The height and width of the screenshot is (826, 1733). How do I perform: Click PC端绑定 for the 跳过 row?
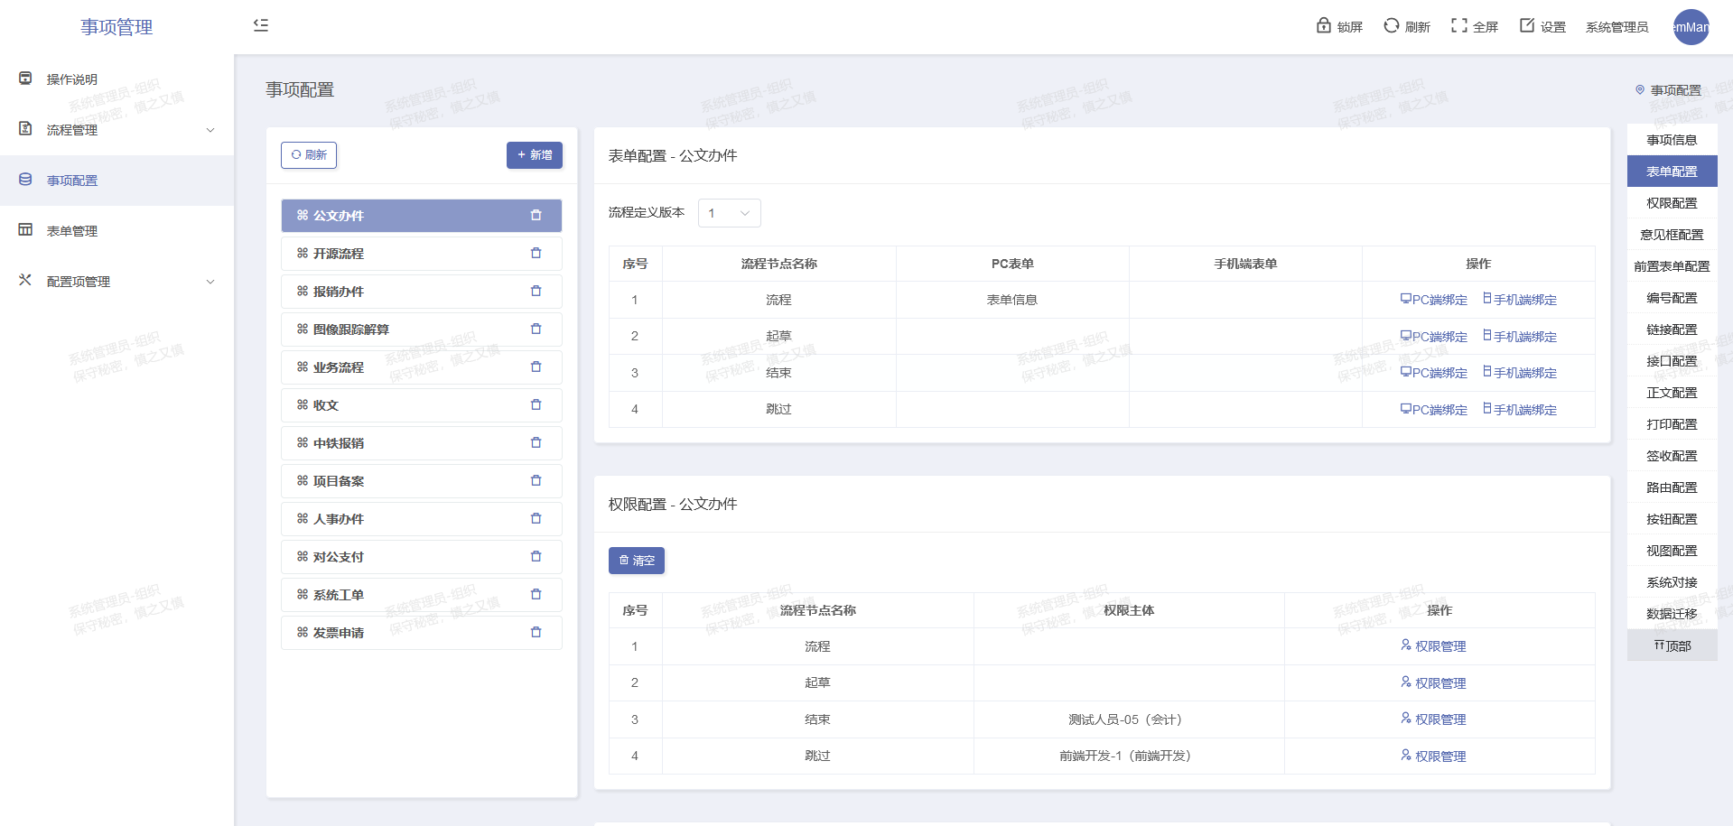click(x=1434, y=410)
